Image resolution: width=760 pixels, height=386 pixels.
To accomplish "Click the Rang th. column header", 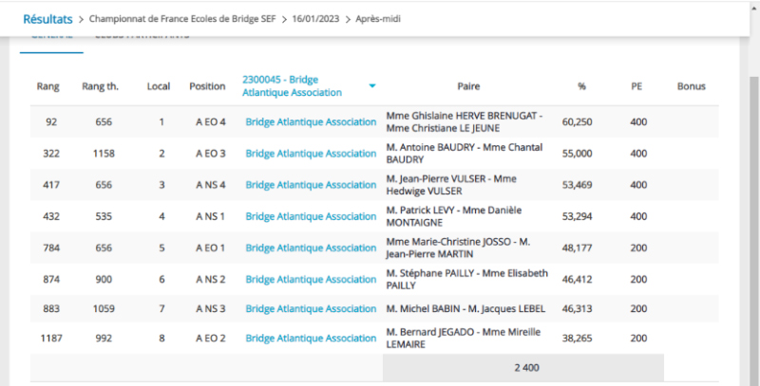I will (x=101, y=86).
